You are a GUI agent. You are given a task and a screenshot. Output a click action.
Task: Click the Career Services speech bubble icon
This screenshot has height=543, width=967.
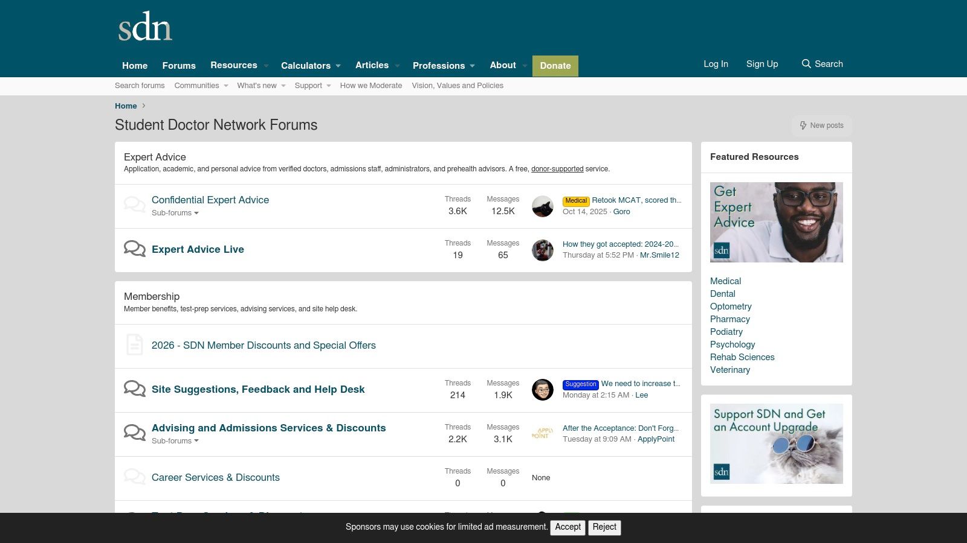134,477
